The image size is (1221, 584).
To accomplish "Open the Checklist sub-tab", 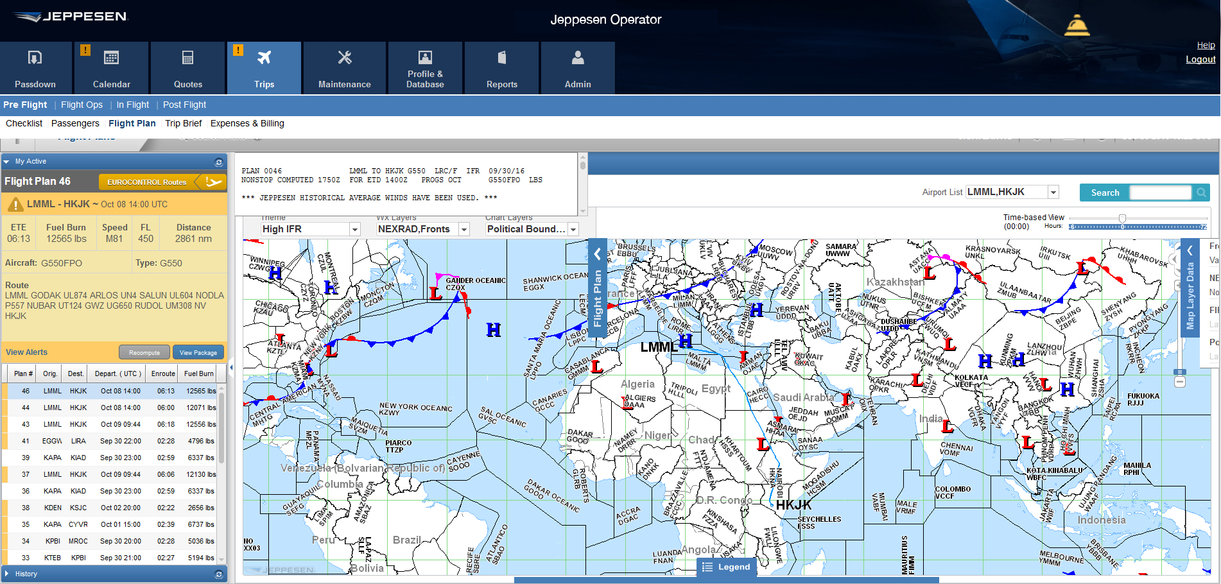I will [24, 123].
